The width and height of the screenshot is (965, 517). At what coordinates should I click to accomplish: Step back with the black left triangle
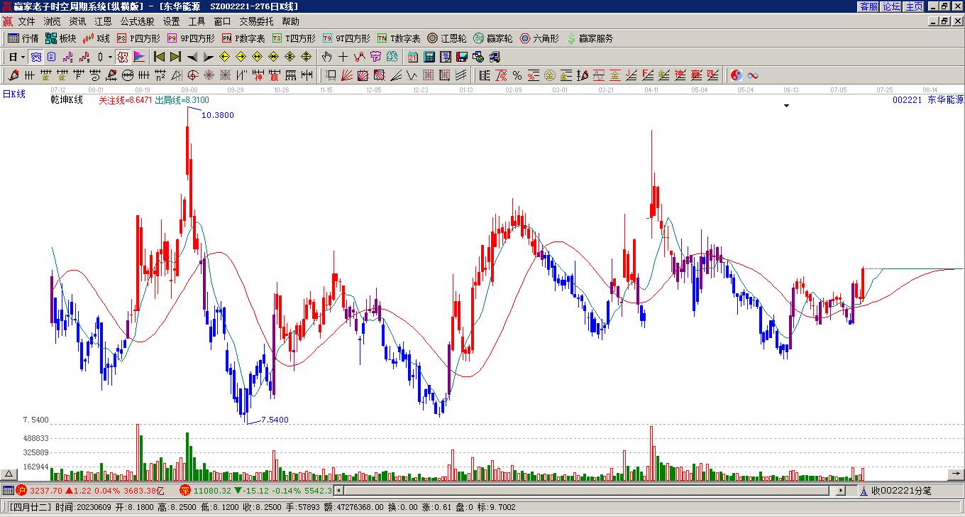click(192, 57)
